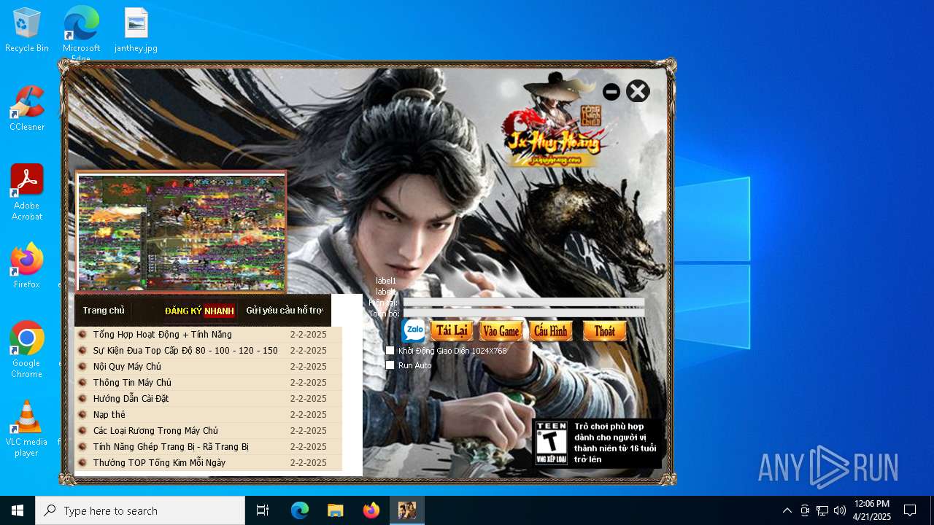Open Edge from the taskbar
Viewport: 934px width, 525px height.
click(x=300, y=510)
